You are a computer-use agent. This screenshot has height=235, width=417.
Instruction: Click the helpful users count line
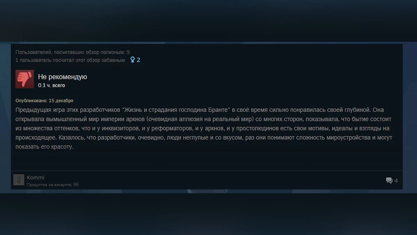pyautogui.click(x=73, y=52)
